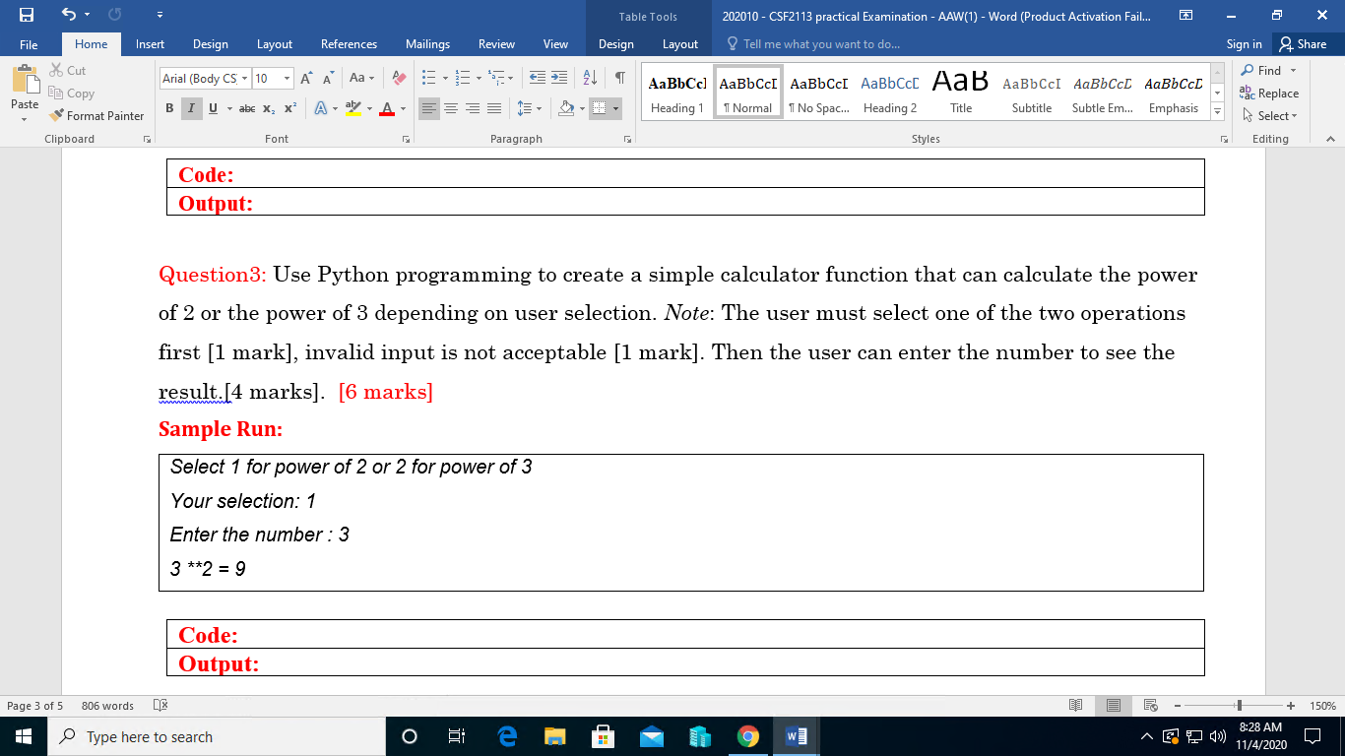Image resolution: width=1345 pixels, height=756 pixels.
Task: Switch to the References ribbon tab
Action: point(348,44)
